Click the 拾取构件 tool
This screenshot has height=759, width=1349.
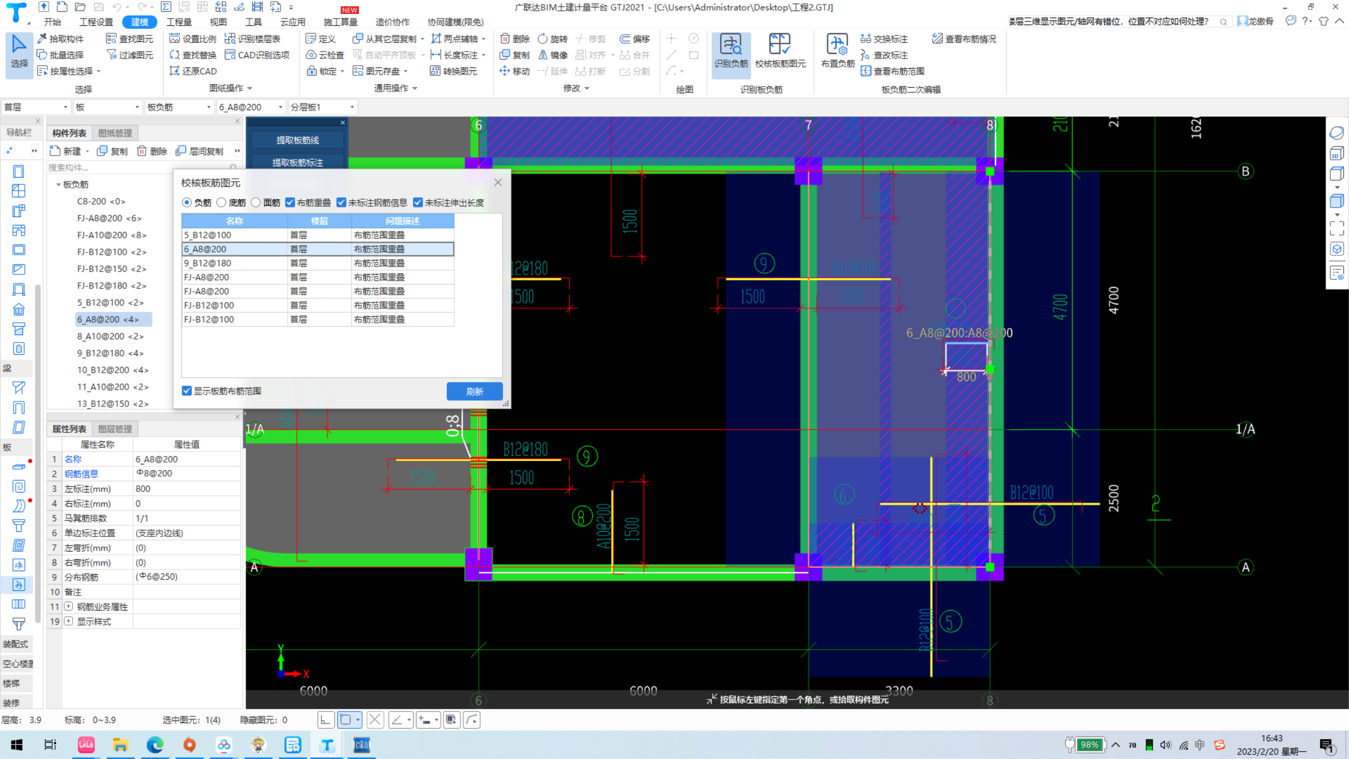tap(61, 39)
